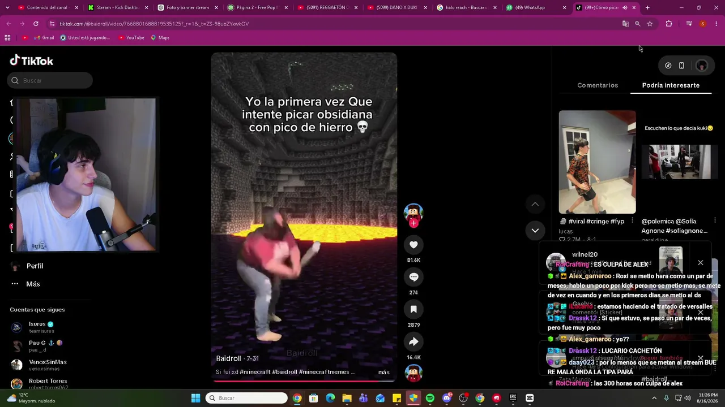Switch to 'Stream - Kick Dashboard' browser tab
The image size is (725, 407).
[x=118, y=8]
